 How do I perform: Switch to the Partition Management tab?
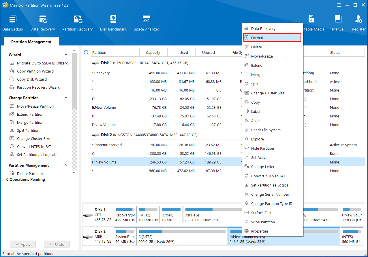(31, 42)
